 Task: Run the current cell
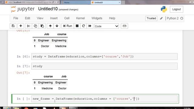click(68, 26)
